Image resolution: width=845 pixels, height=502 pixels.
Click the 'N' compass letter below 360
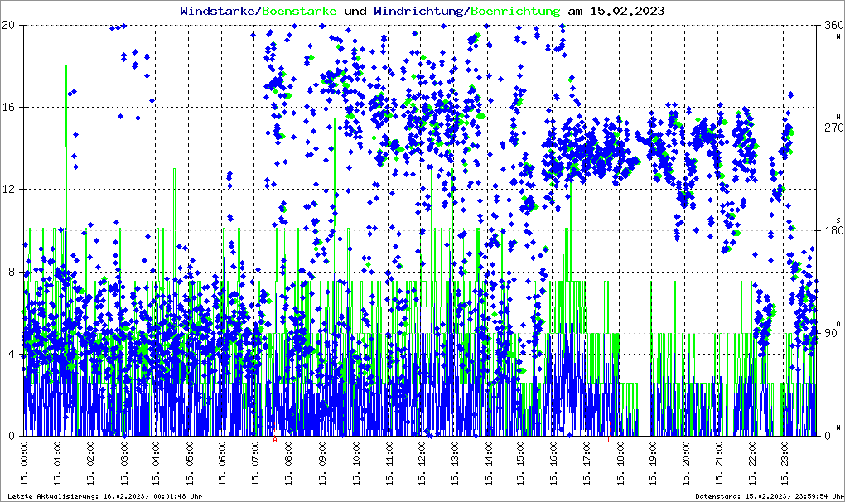[x=838, y=36]
